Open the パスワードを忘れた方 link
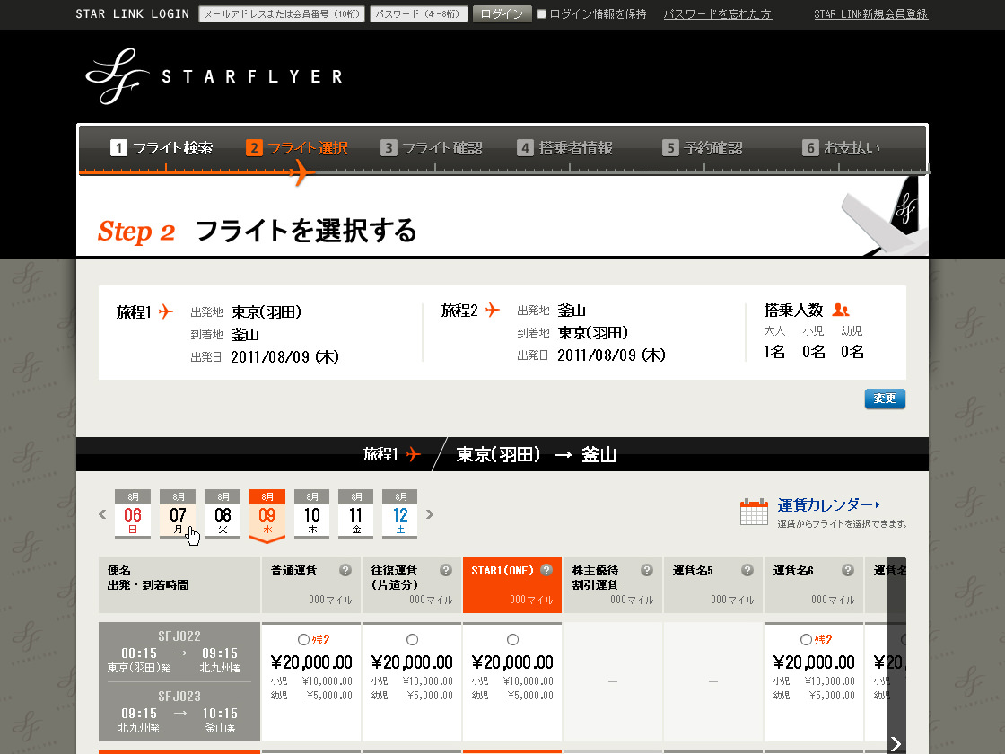 (717, 14)
